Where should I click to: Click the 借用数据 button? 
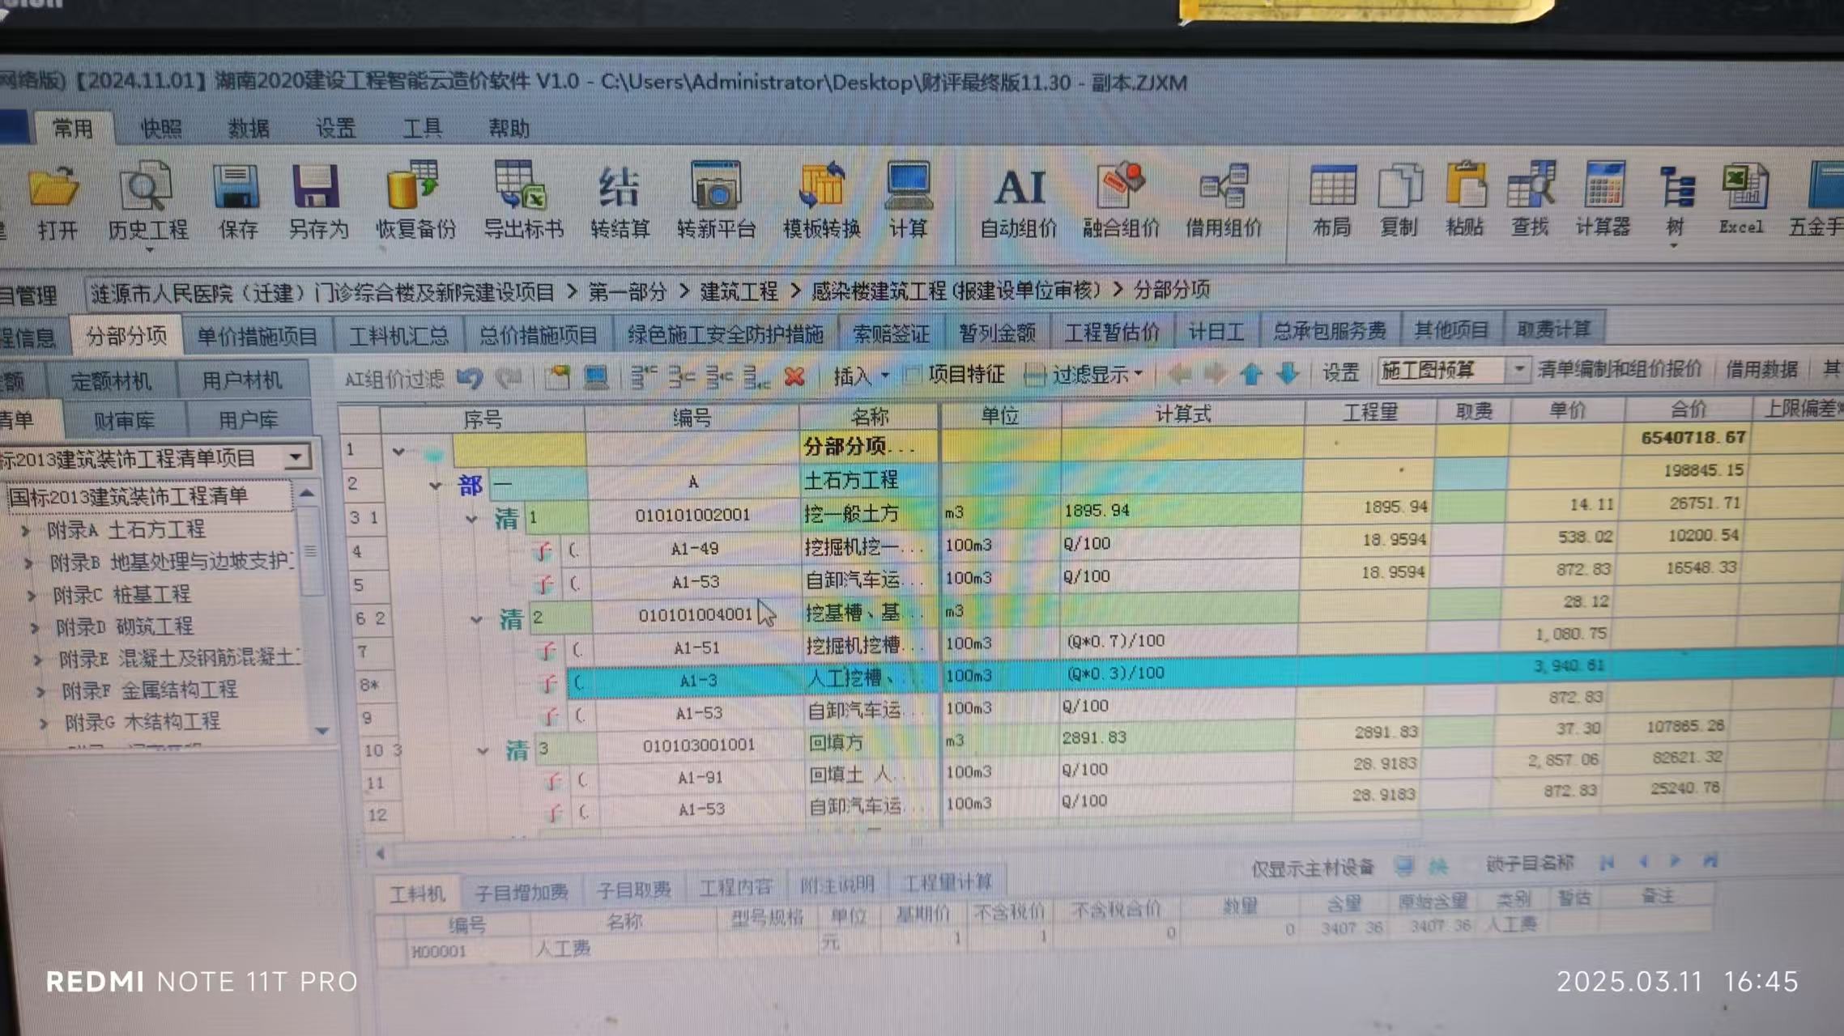[x=1761, y=370]
